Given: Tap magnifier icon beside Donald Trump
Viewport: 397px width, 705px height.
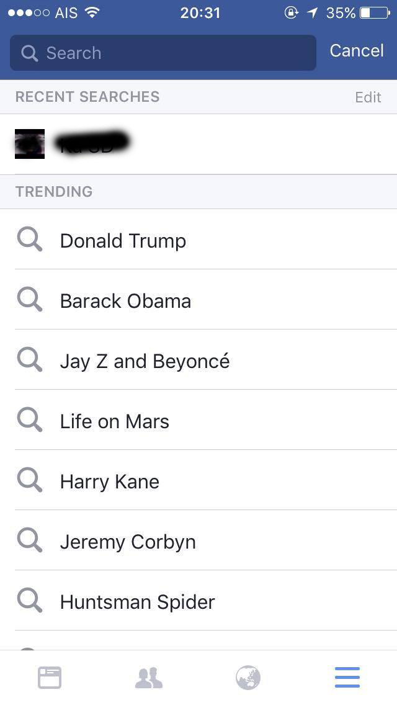Looking at the screenshot, I should coord(29,240).
